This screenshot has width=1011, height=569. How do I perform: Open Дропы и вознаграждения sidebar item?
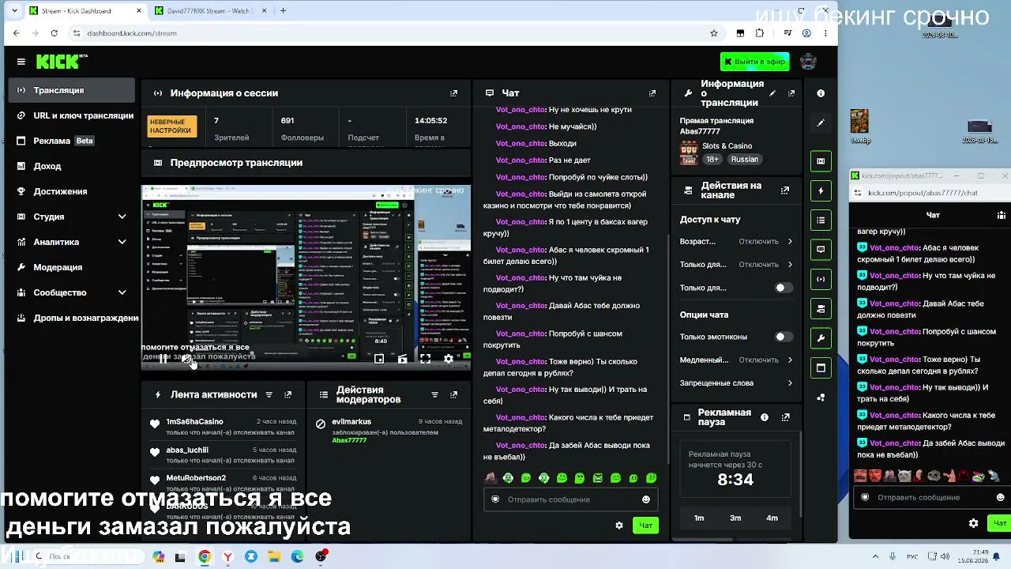(73, 318)
